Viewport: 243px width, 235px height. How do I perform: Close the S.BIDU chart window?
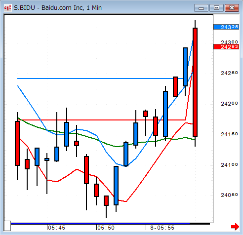pos(232,8)
